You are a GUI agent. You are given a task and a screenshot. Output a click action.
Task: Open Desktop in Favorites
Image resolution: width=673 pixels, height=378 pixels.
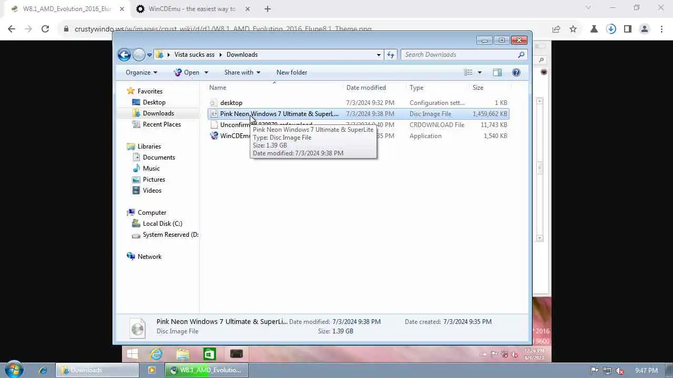(x=154, y=102)
